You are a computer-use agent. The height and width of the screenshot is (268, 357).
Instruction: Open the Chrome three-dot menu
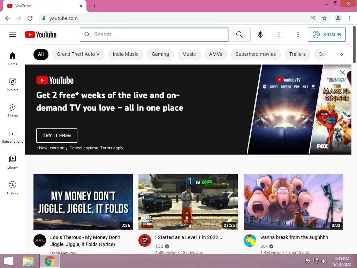point(349,18)
